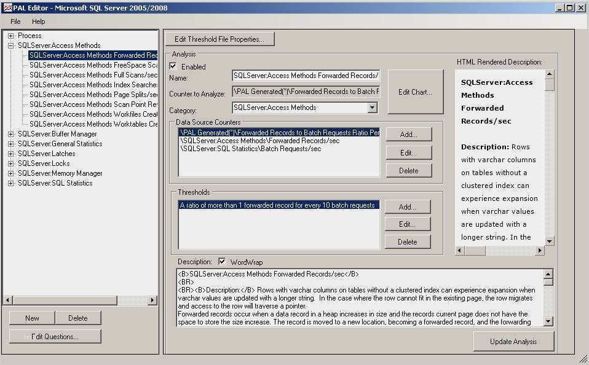The image size is (589, 365).
Task: Click Edit Threshold File Properties button
Action: [x=219, y=39]
